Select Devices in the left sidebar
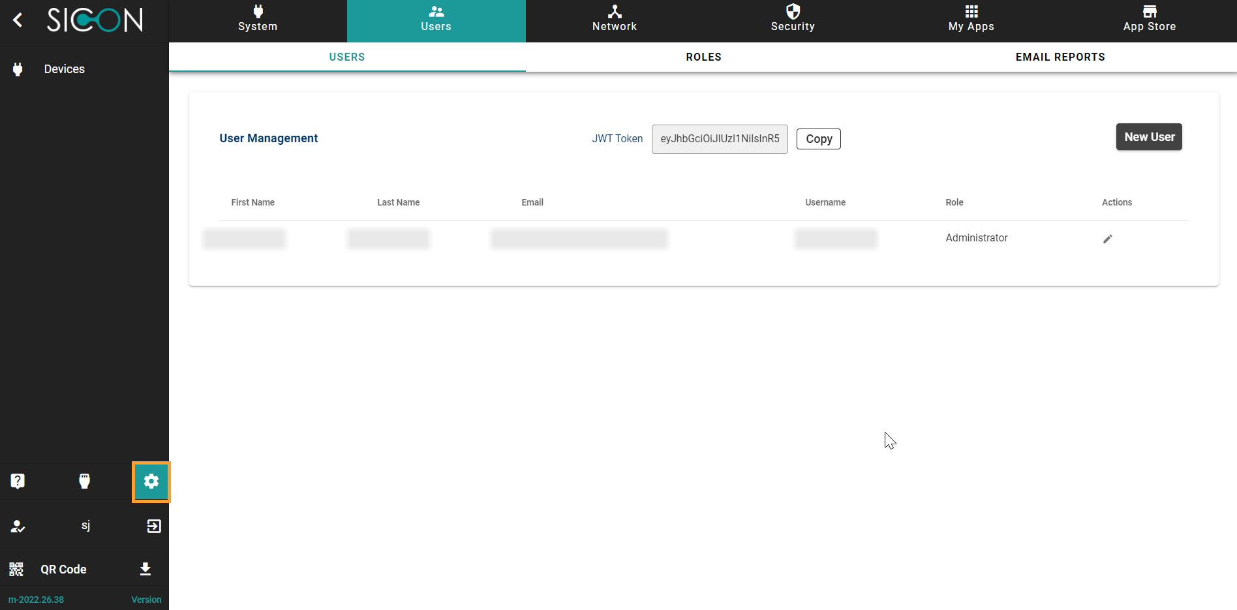The height and width of the screenshot is (610, 1237). (64, 69)
